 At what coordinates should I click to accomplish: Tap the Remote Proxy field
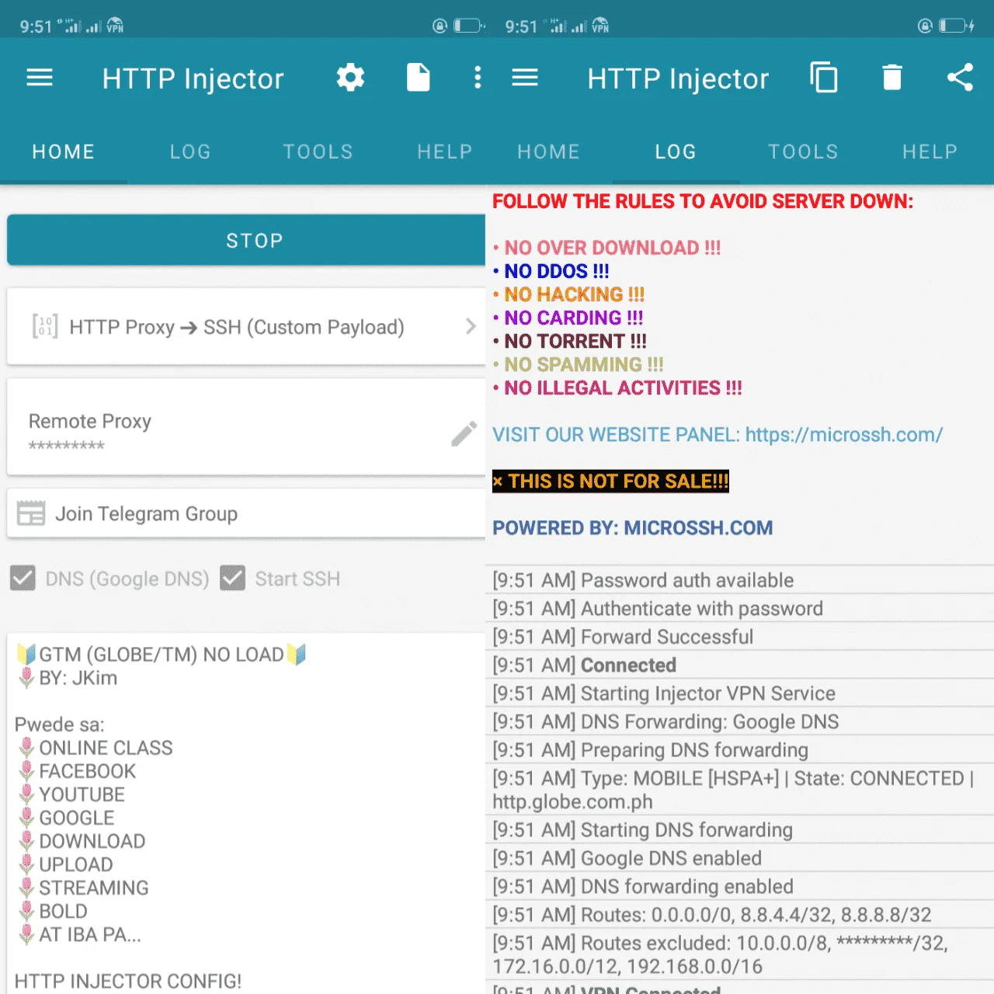click(246, 427)
